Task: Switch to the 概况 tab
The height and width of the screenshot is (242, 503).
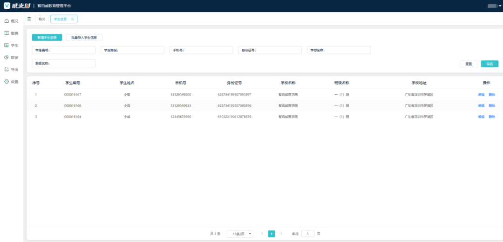Action: point(41,19)
